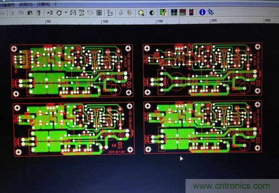The width and height of the screenshot is (279, 193).
Task: Toggle the transparent view mode icon
Action: pyautogui.click(x=152, y=13)
